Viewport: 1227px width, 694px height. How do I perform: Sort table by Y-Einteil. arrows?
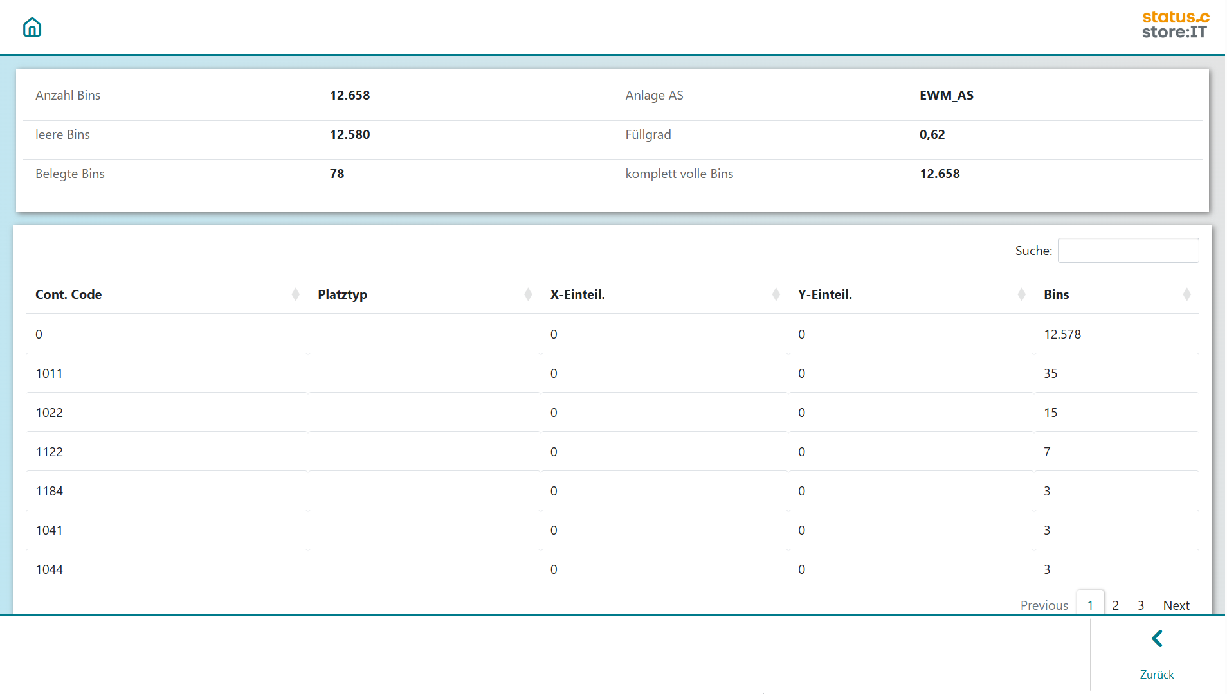(x=1021, y=294)
